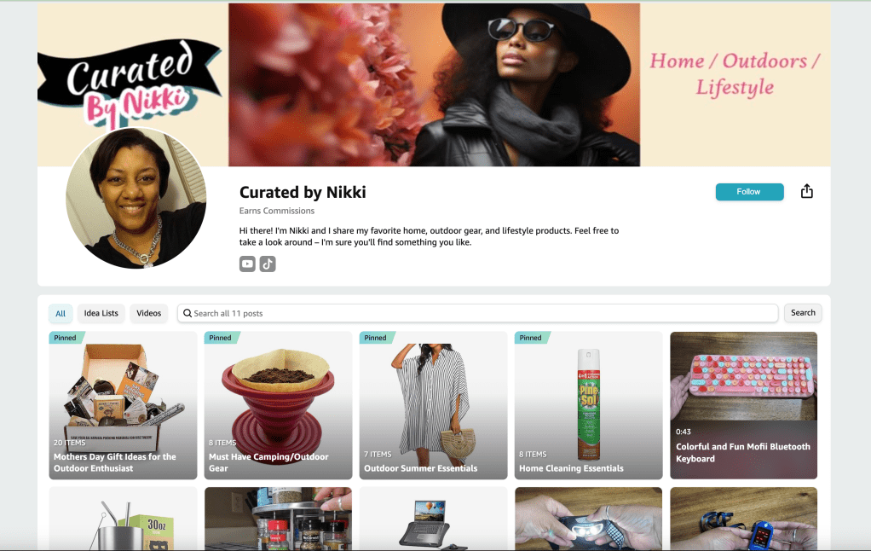
Task: Click the Search button
Action: point(803,312)
